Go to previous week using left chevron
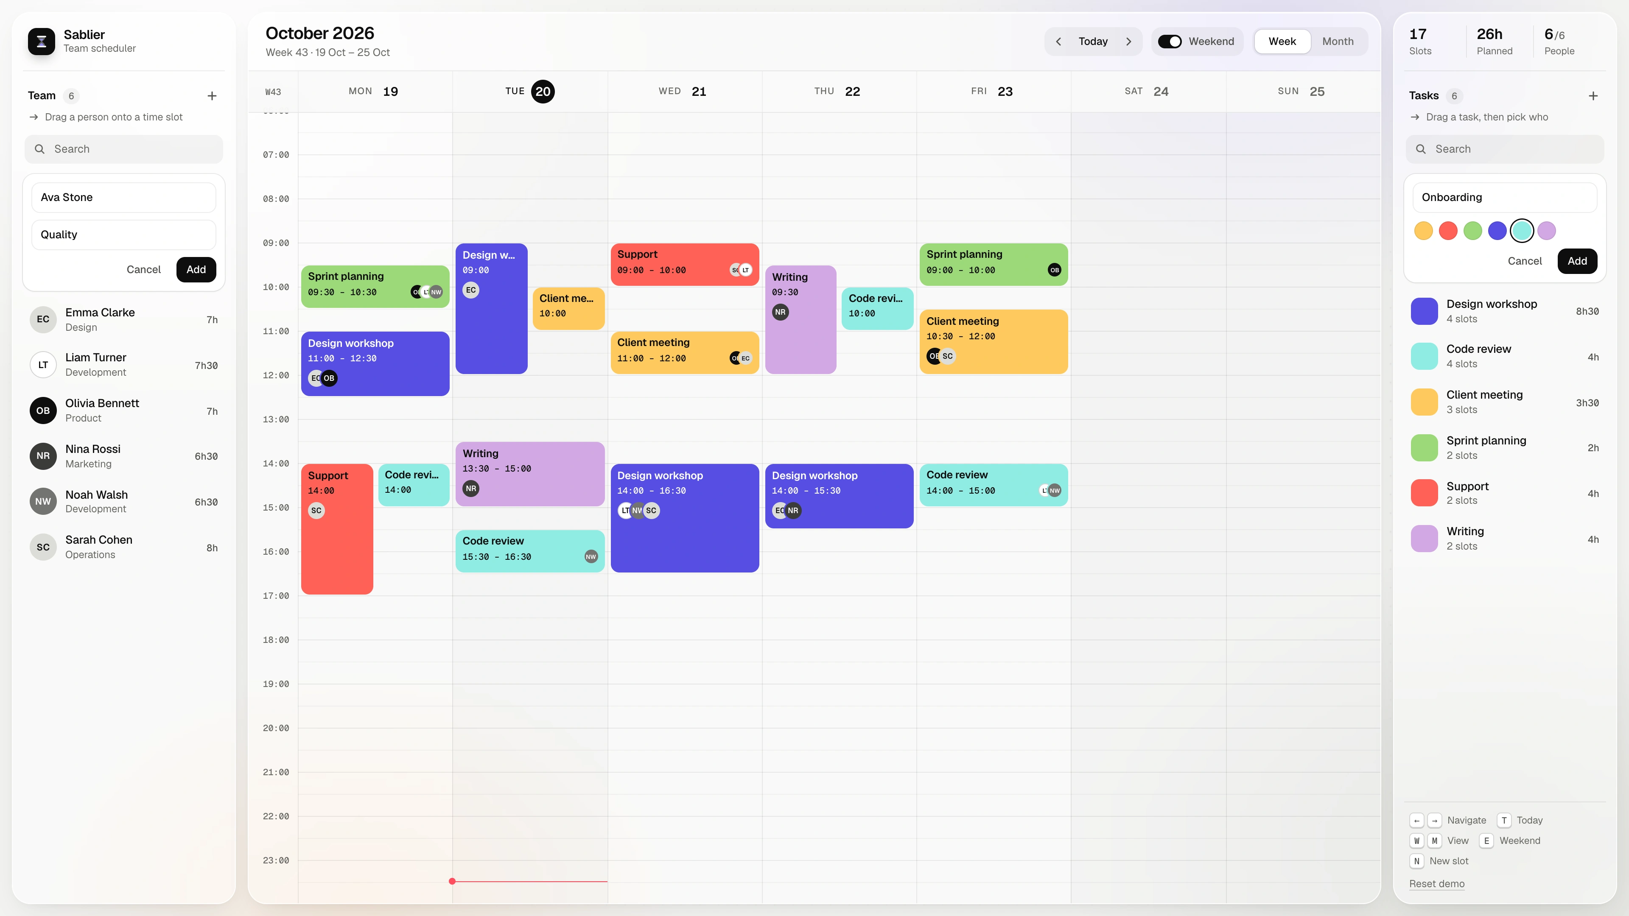1629x916 pixels. pos(1058,42)
